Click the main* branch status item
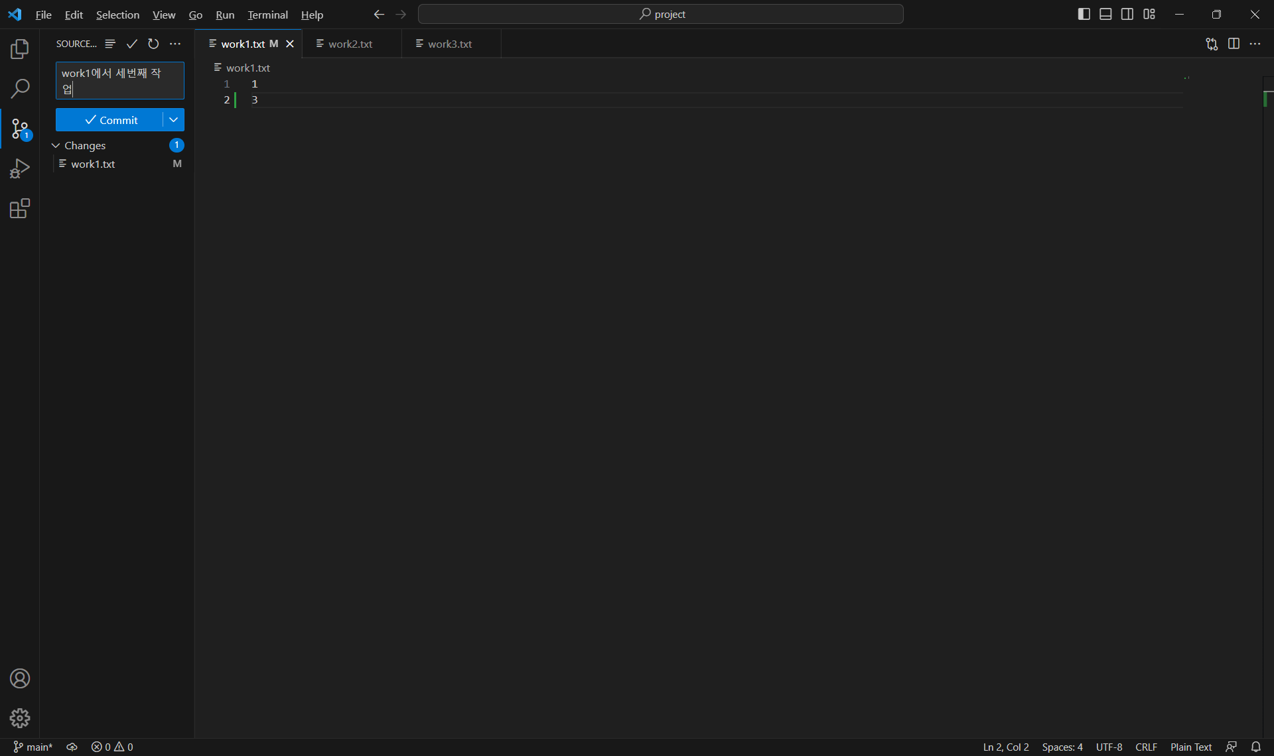The width and height of the screenshot is (1274, 756). pos(33,747)
